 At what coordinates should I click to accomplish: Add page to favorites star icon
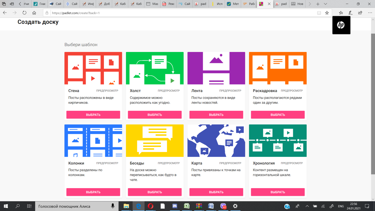327,13
